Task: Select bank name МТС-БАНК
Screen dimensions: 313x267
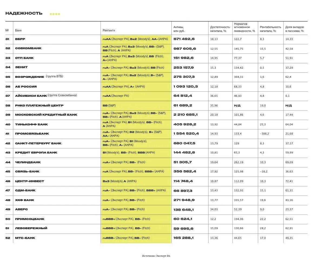Action: point(25,238)
